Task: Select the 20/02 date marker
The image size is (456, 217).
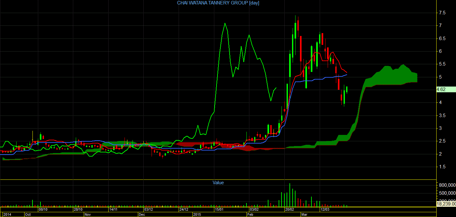Action: [289, 209]
